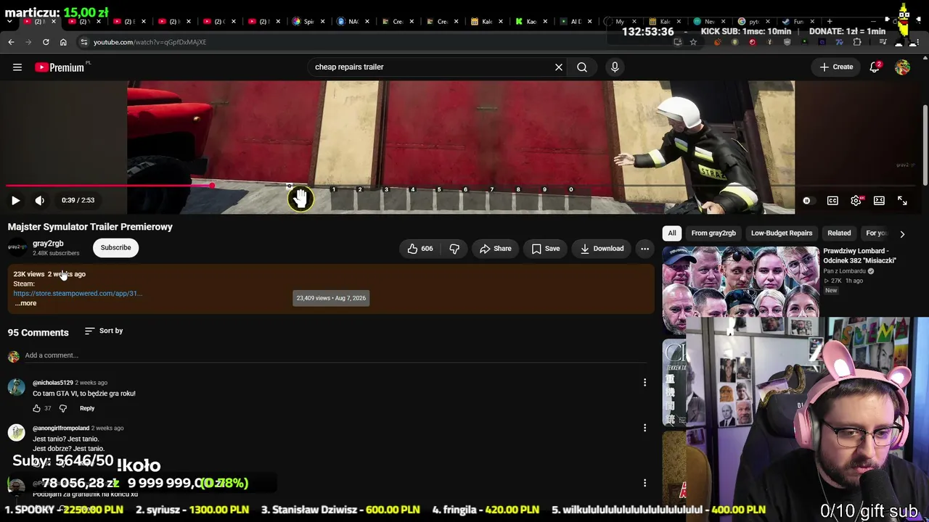This screenshot has height=522, width=929.
Task: Select the 'Related' filter chip
Action: click(x=839, y=233)
